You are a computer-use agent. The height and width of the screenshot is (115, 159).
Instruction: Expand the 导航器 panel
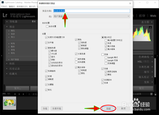pyautogui.click(x=7, y=22)
